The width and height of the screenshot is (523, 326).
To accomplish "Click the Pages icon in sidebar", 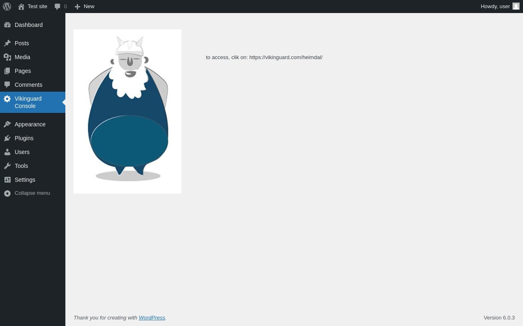I will pos(7,71).
